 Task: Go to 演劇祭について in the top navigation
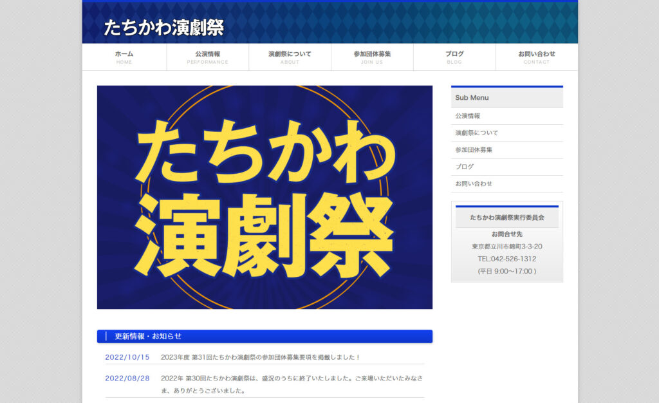[x=290, y=57]
